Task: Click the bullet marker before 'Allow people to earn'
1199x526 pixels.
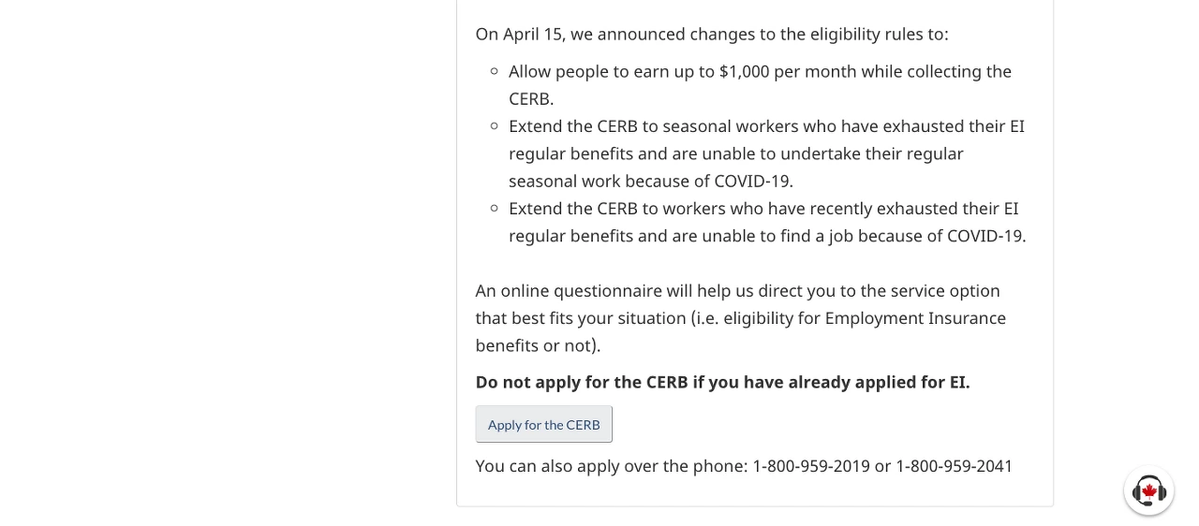Action: click(495, 71)
